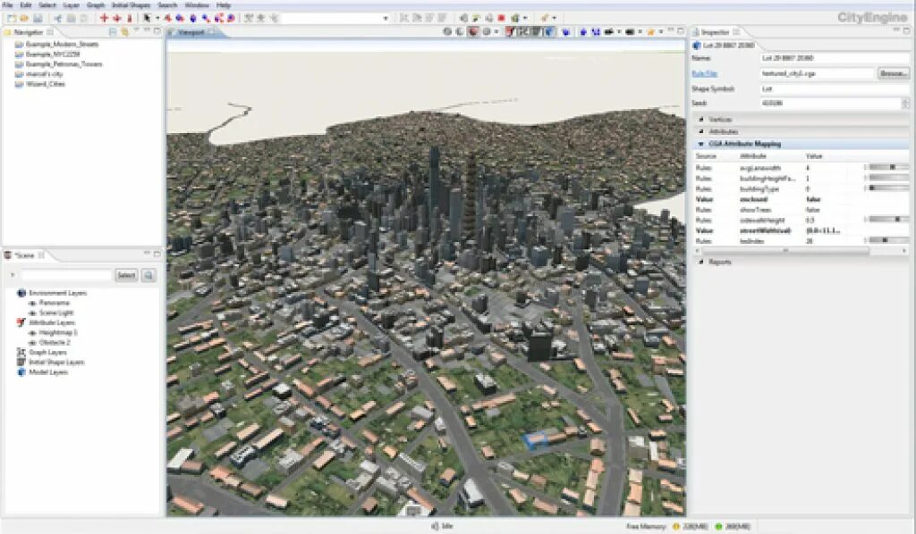This screenshot has width=916, height=534.
Task: Click the Attribute Layers red icon
Action: (x=21, y=322)
